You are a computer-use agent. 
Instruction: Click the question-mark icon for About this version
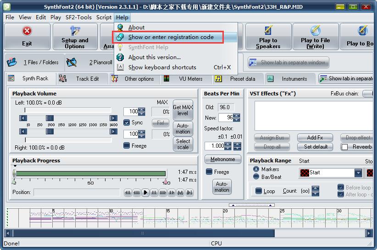point(120,57)
